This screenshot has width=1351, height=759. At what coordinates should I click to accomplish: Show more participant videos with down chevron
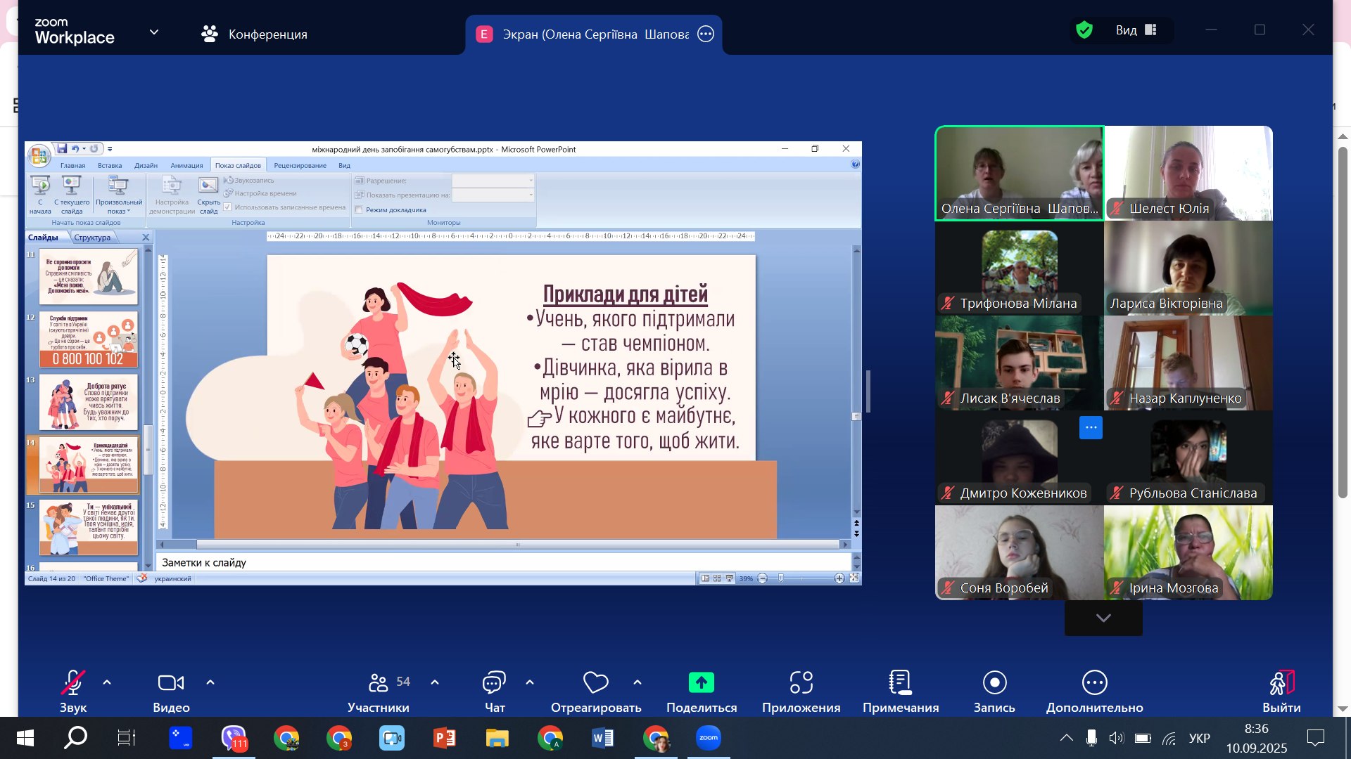(1103, 618)
